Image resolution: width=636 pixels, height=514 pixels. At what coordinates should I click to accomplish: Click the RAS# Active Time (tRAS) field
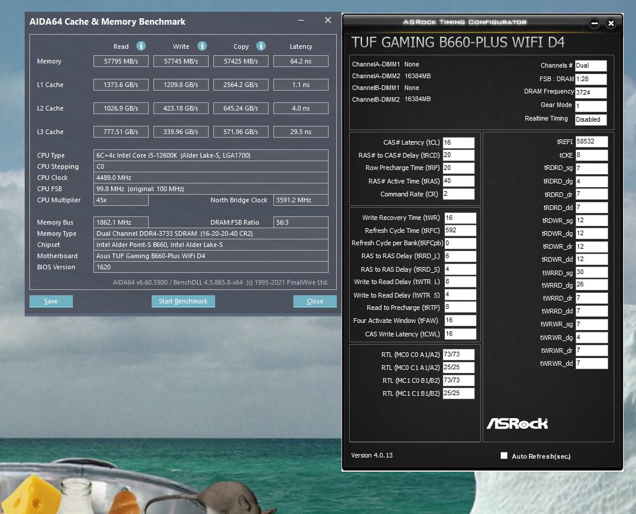click(458, 181)
